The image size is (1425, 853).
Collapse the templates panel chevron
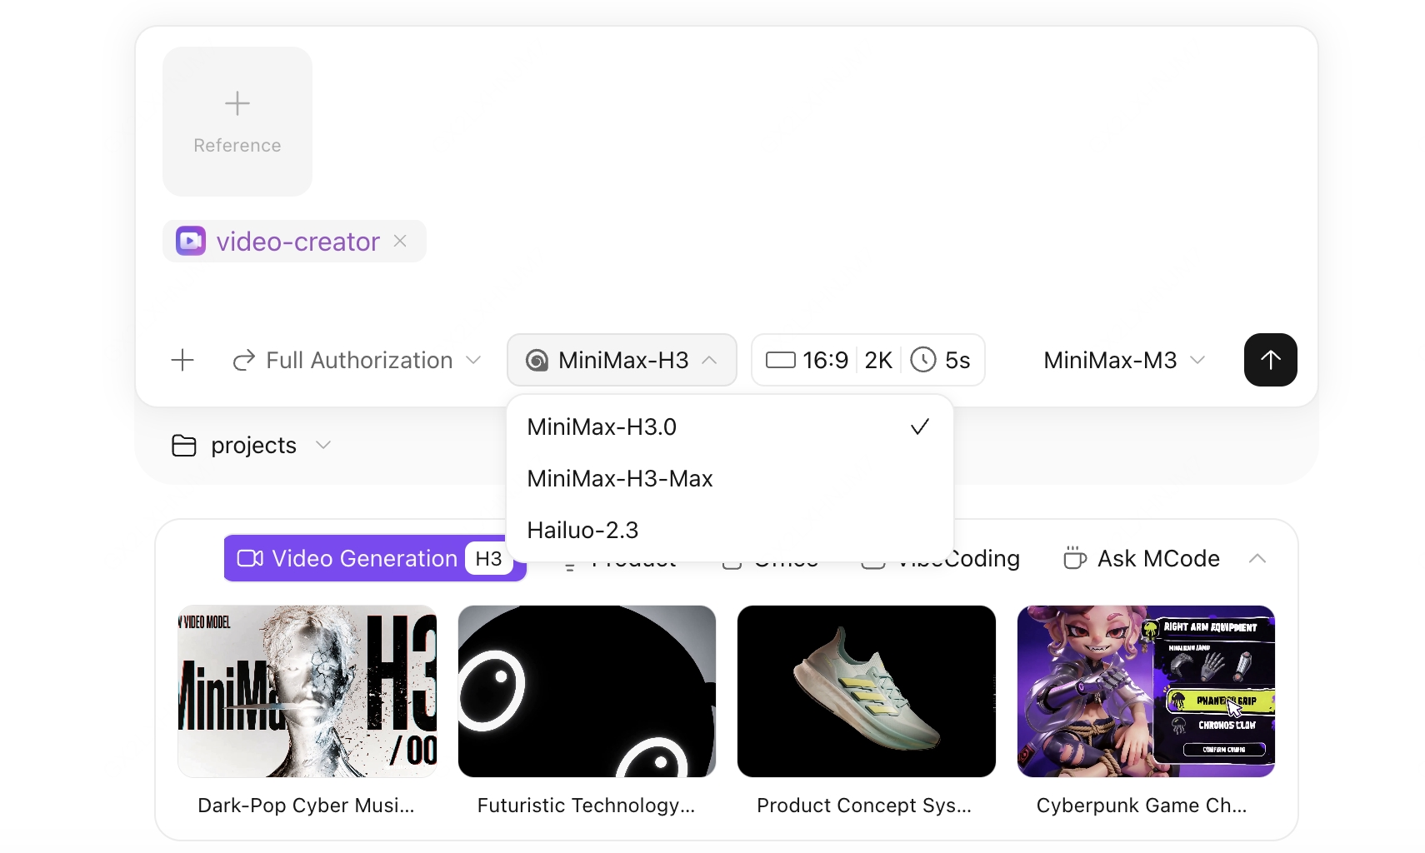point(1257,558)
